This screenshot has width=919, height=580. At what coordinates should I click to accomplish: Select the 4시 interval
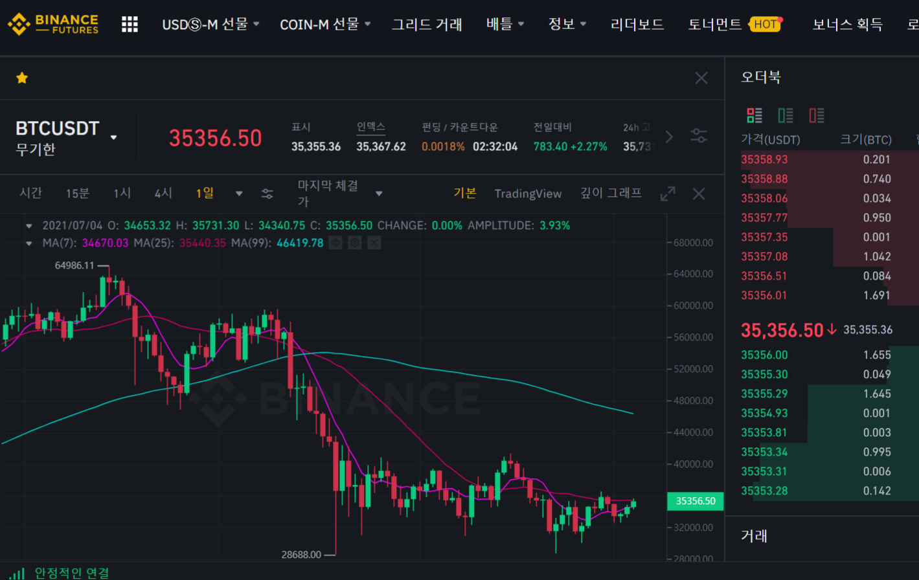(x=163, y=193)
